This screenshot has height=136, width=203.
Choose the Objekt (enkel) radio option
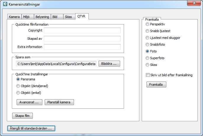point(18,93)
